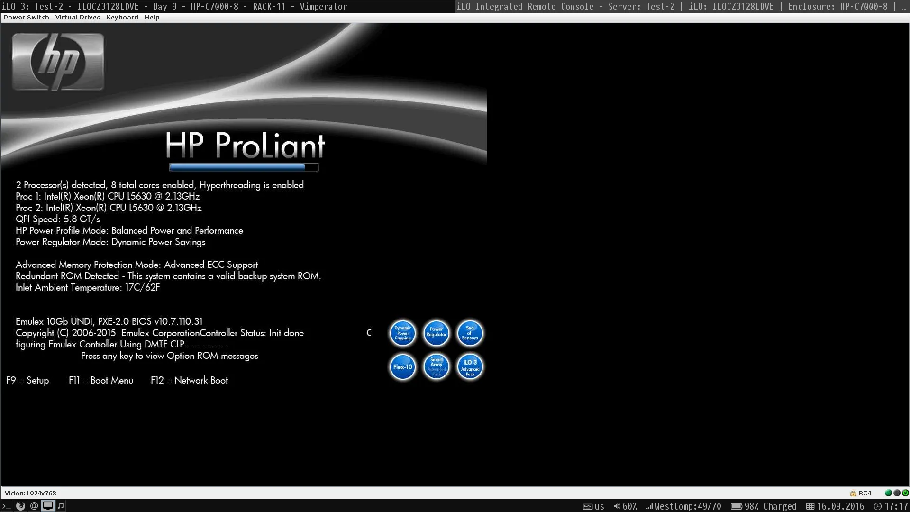Click the Dynamic Power Capping badge

coord(403,333)
